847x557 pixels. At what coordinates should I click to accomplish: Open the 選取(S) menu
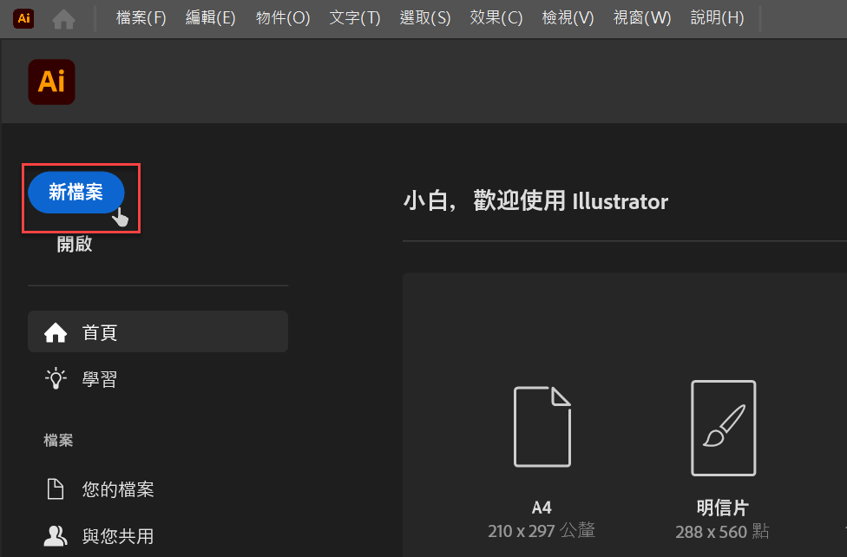coord(425,18)
